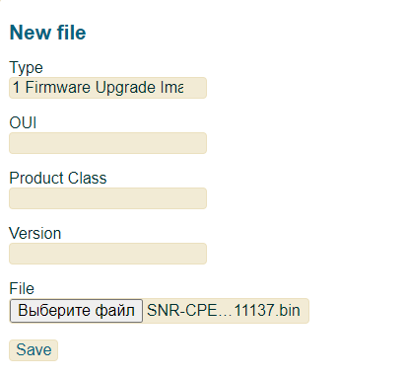
Task: Click the Type field label
Action: pos(26,68)
